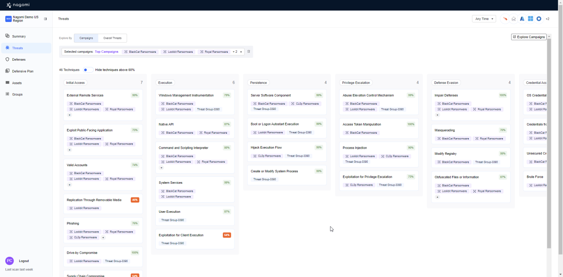Image resolution: width=563 pixels, height=277 pixels.
Task: Click Royal Ransomware chip in selected campaigns
Action: (214, 52)
